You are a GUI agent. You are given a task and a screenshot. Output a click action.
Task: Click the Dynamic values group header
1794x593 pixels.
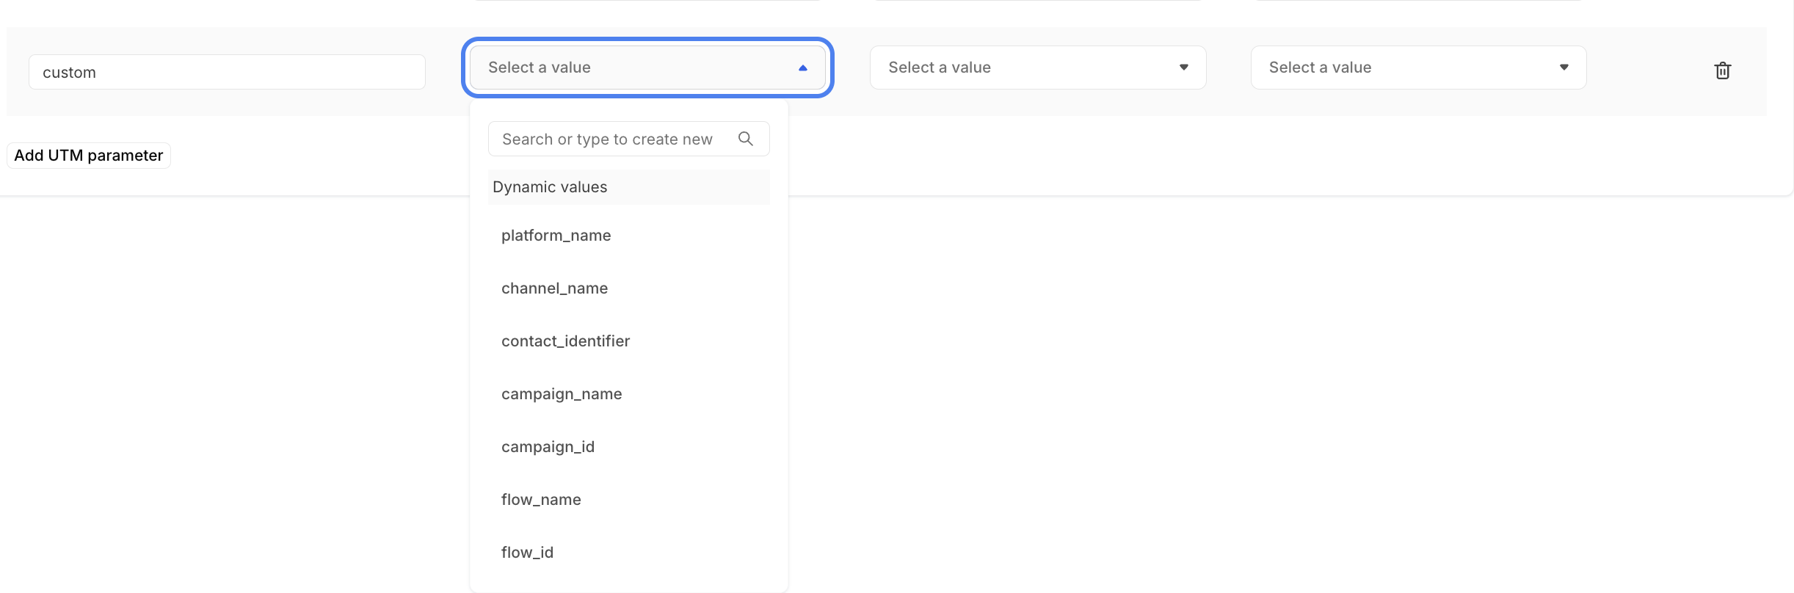[x=550, y=187]
